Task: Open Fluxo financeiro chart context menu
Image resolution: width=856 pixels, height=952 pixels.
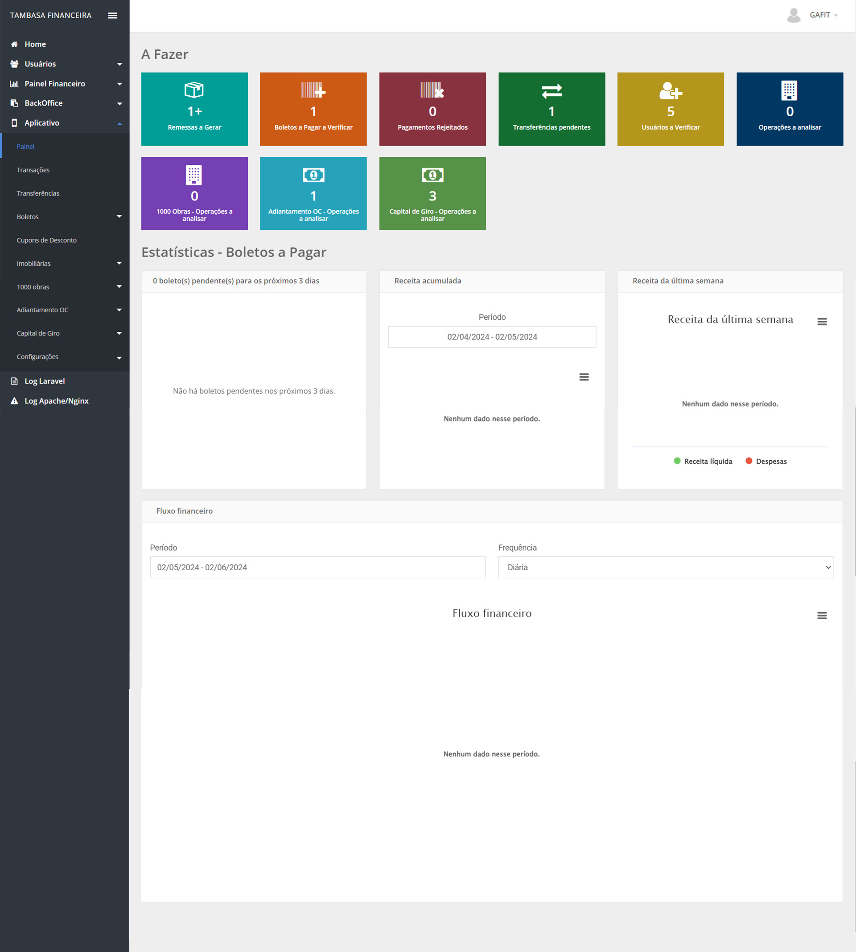Action: coord(822,616)
